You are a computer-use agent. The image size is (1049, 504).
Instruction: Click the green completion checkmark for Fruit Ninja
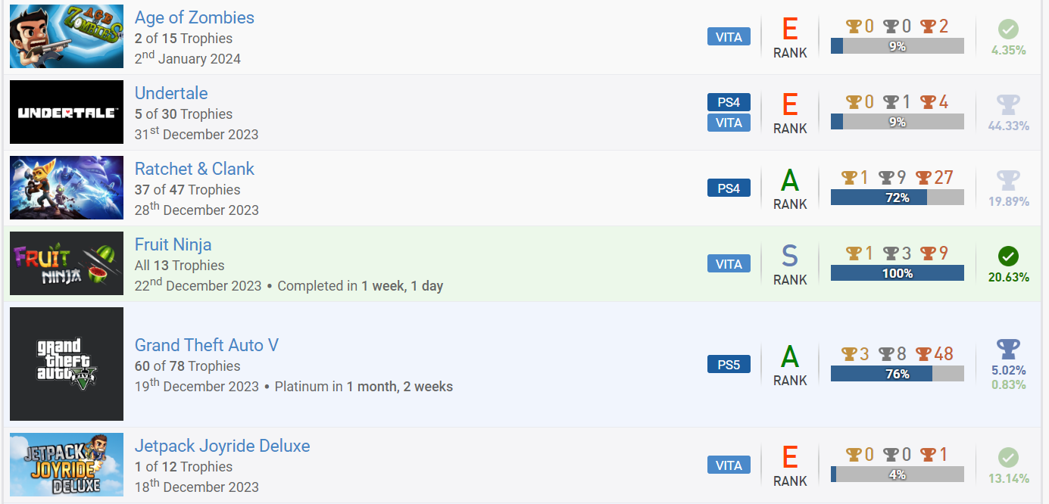pos(1008,256)
